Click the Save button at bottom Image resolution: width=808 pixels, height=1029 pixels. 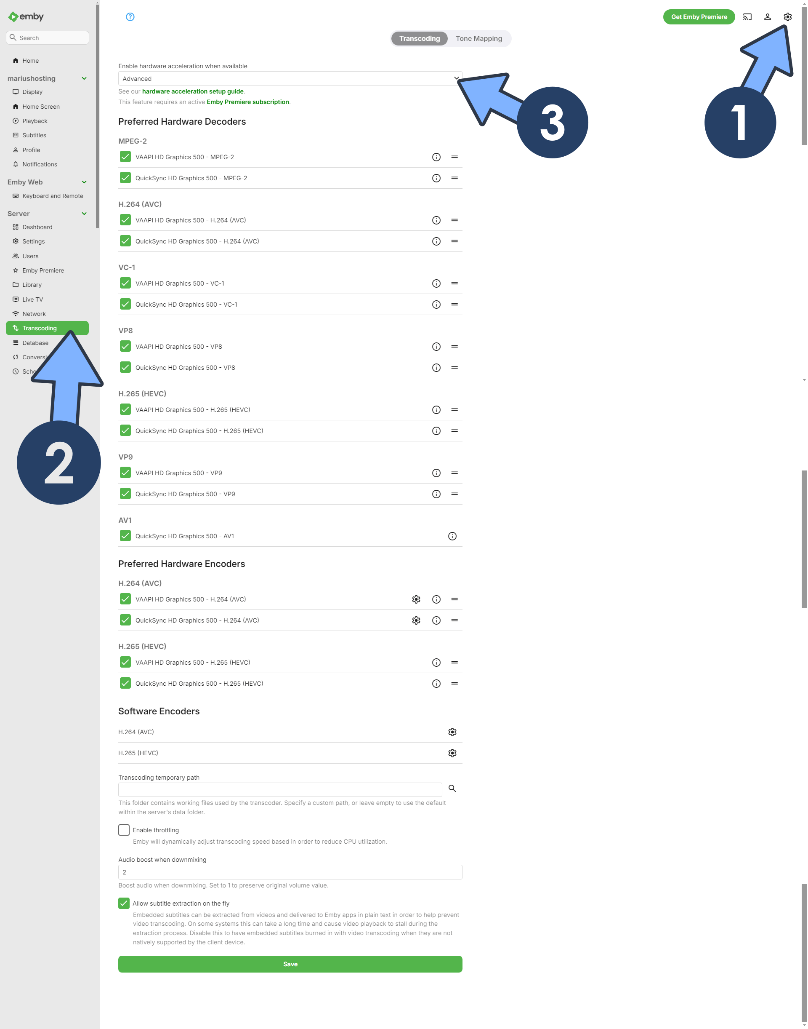point(290,963)
